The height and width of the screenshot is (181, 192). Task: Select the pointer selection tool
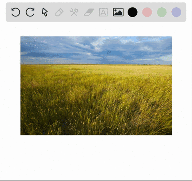pos(45,12)
